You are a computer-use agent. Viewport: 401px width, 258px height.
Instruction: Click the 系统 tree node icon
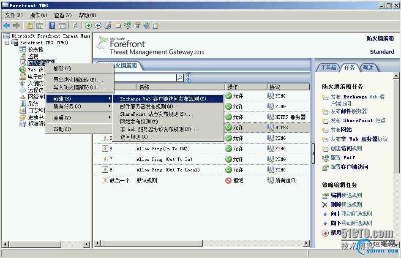[x=23, y=103]
